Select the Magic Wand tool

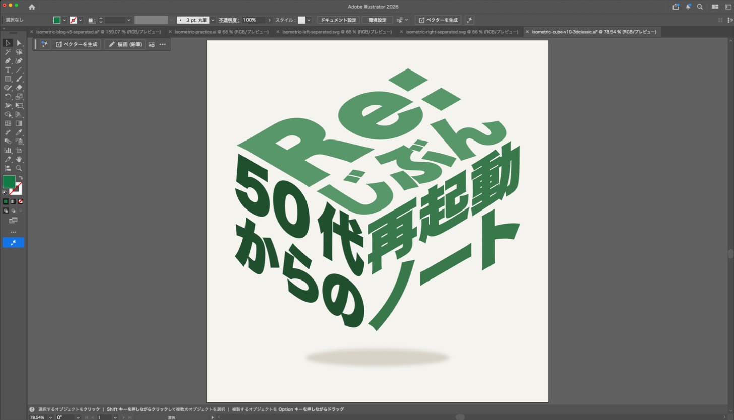coord(8,52)
